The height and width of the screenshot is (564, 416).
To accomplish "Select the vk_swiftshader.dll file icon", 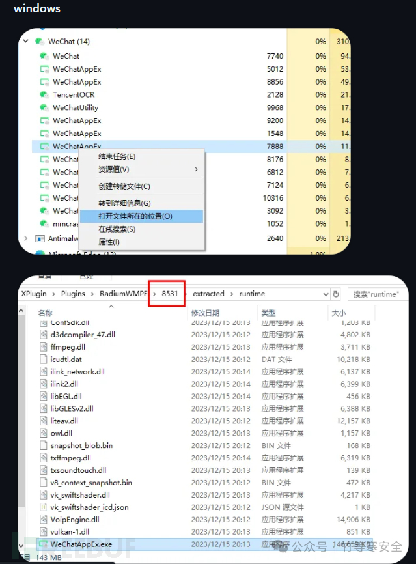I will [x=44, y=495].
